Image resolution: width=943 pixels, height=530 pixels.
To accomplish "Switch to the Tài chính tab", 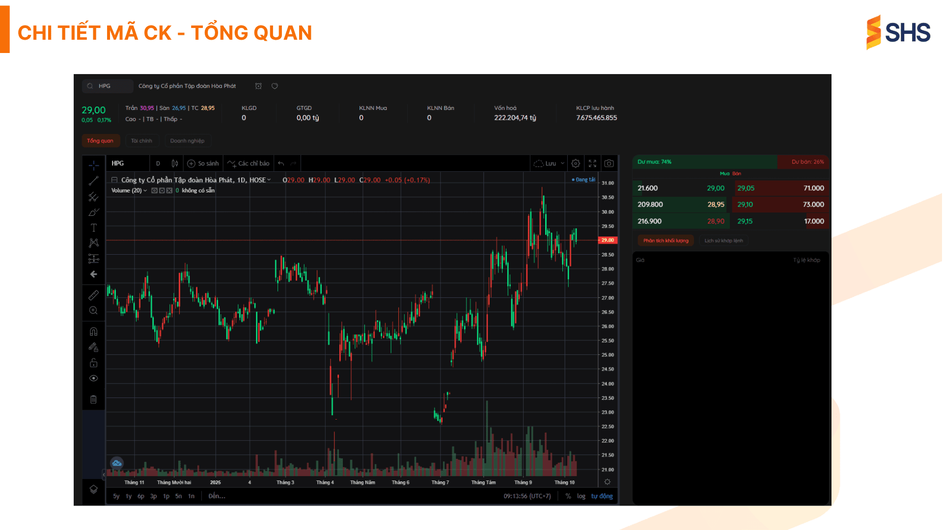I will [x=141, y=141].
